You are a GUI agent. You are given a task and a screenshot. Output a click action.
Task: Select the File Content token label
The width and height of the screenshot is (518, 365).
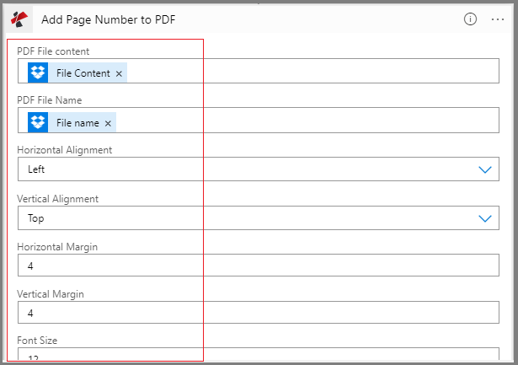point(83,73)
